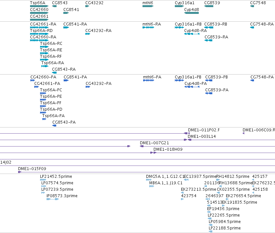Select transcript CG8541-RA

(x=66, y=27)
